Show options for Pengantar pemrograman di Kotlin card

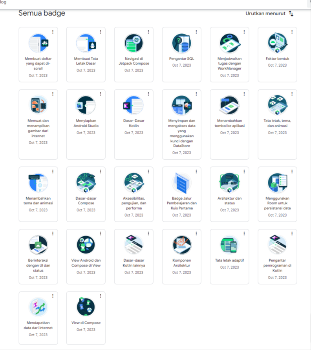[292, 233]
